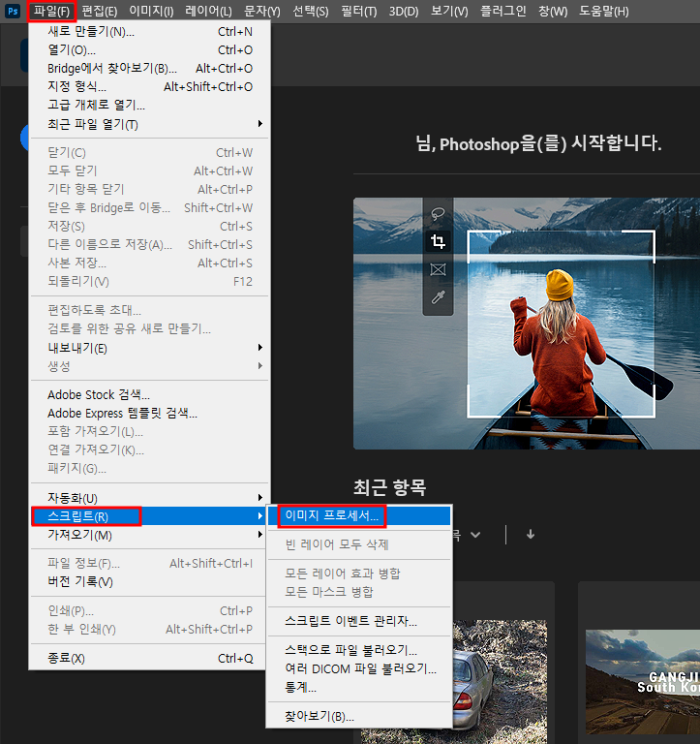Select the lasso icon on the promo image
The width and height of the screenshot is (700, 744).
pyautogui.click(x=438, y=214)
